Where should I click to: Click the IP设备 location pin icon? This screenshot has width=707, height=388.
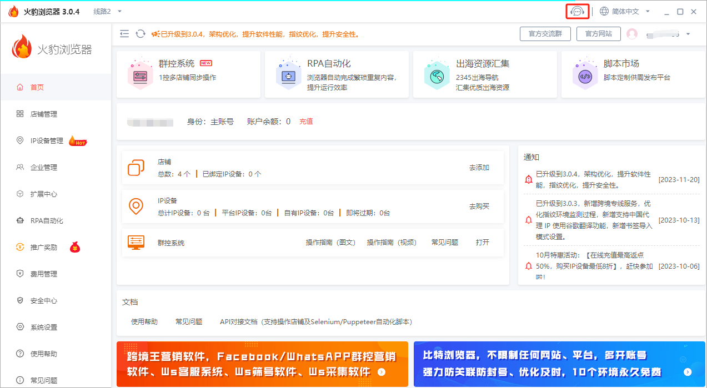click(136, 206)
